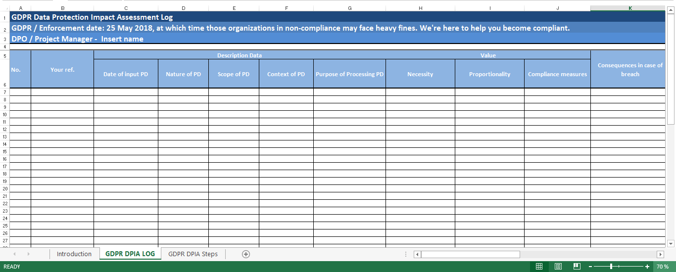Click the zoom in plus button

point(647,267)
